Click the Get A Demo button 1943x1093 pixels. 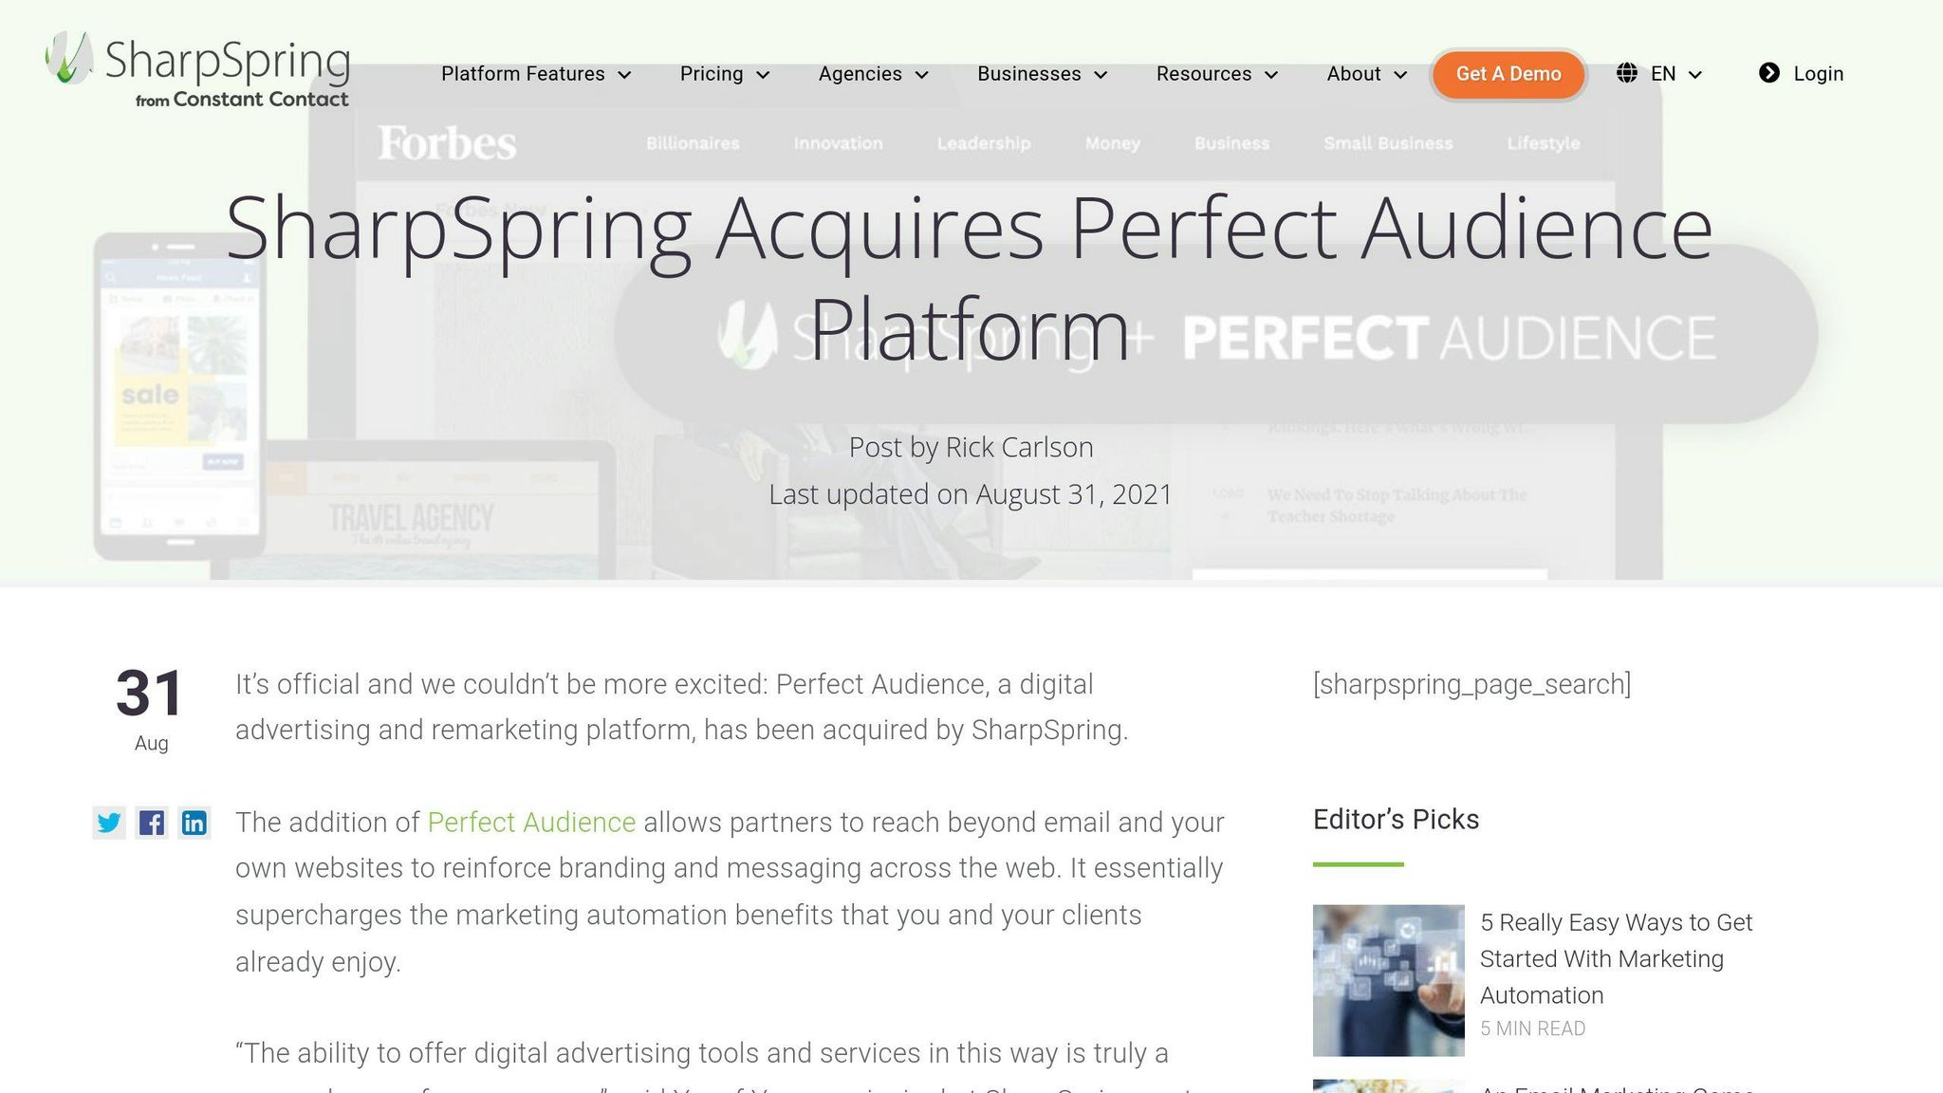[1508, 74]
